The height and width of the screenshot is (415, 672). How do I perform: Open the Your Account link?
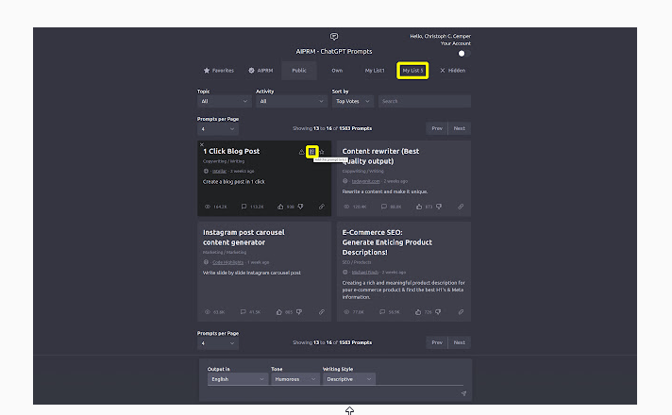pyautogui.click(x=456, y=43)
